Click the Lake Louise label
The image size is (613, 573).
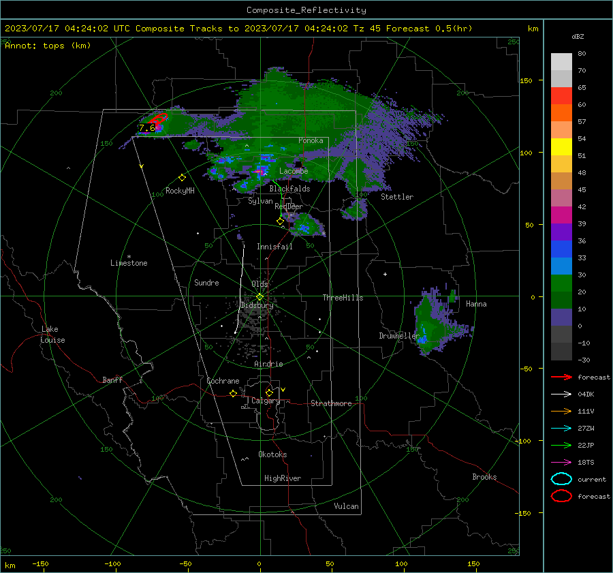click(52, 335)
